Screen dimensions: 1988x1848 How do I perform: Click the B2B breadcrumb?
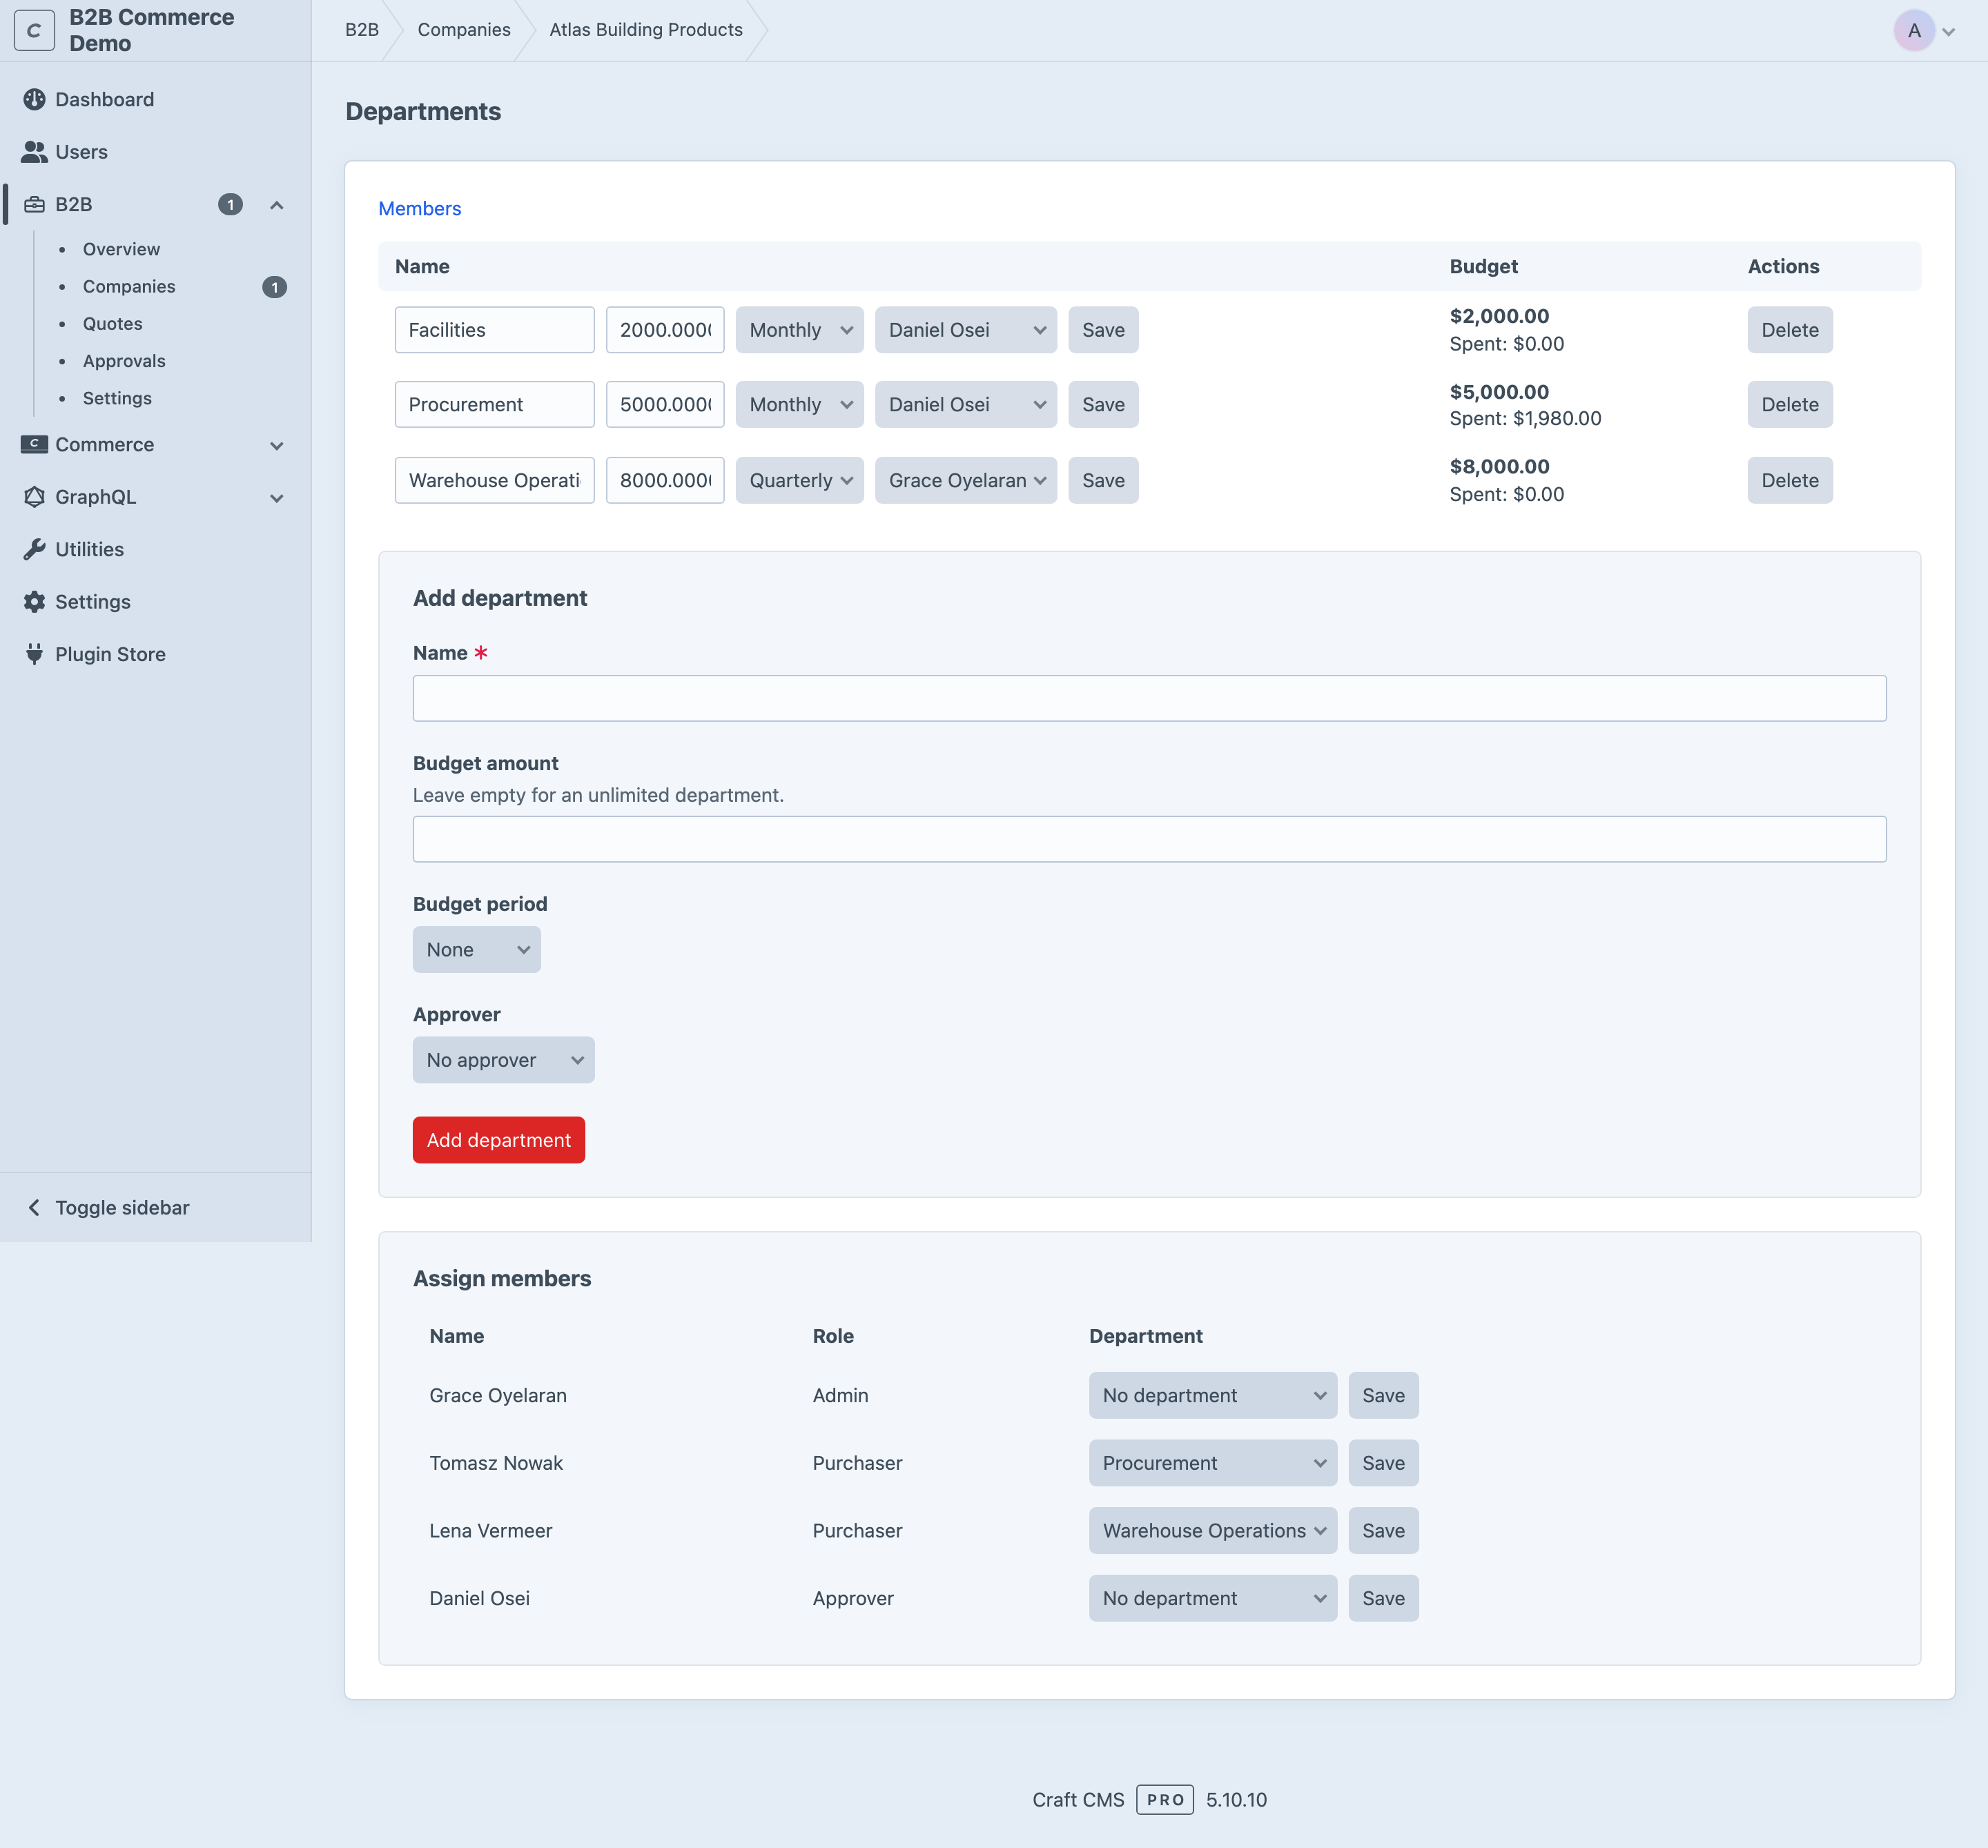point(362,30)
